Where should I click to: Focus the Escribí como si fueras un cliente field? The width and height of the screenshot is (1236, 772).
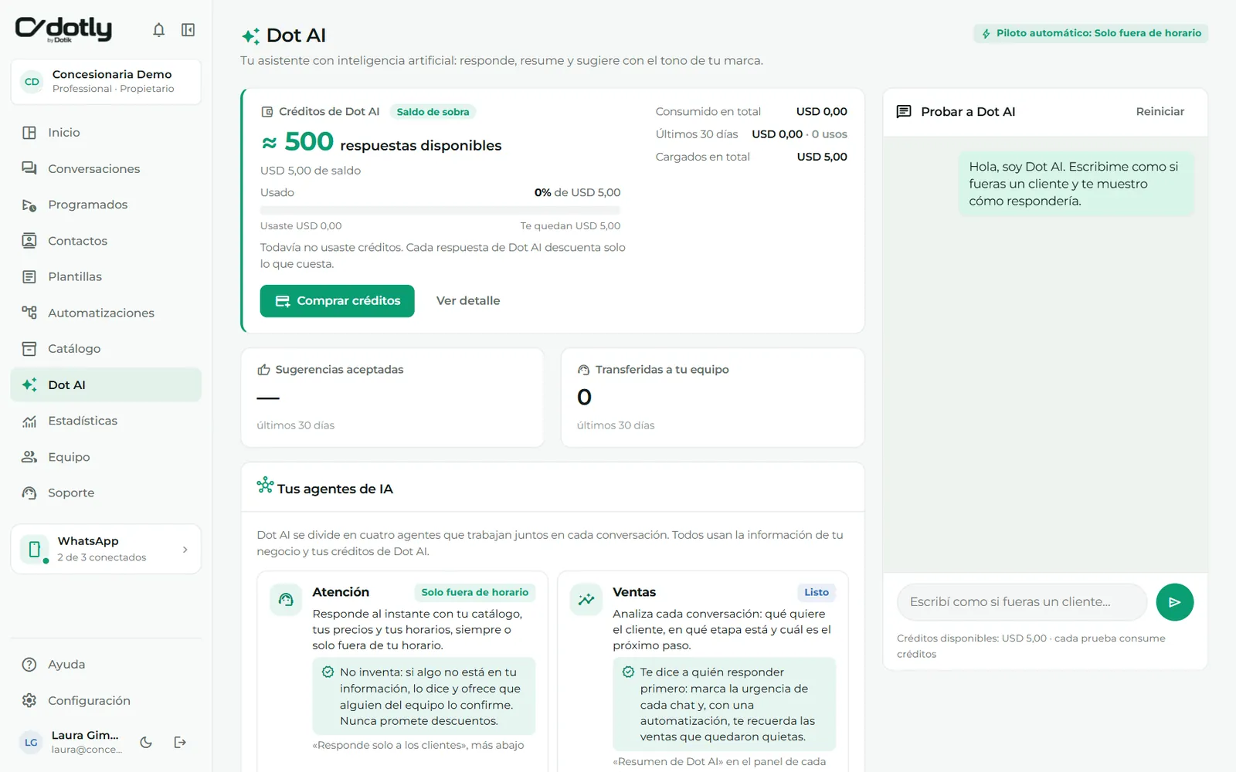click(1021, 602)
